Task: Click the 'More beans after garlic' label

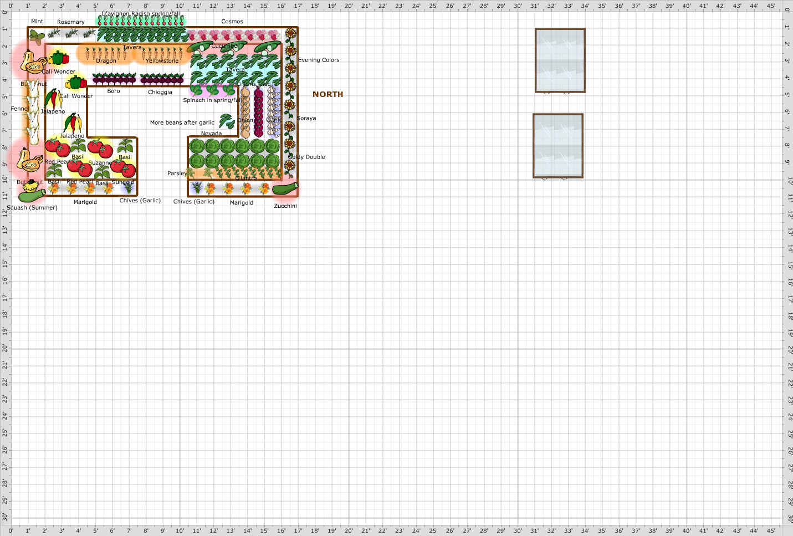Action: (x=182, y=122)
